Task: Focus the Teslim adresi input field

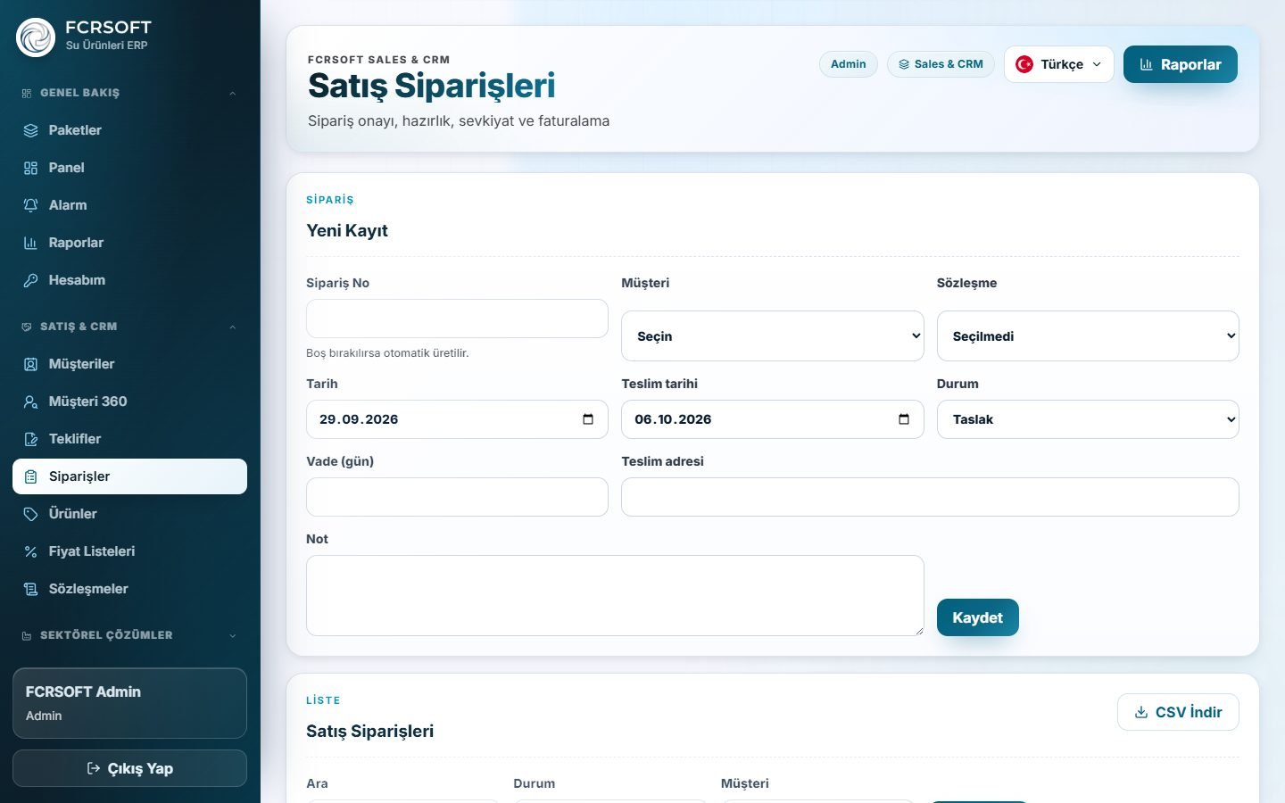Action: click(x=930, y=497)
